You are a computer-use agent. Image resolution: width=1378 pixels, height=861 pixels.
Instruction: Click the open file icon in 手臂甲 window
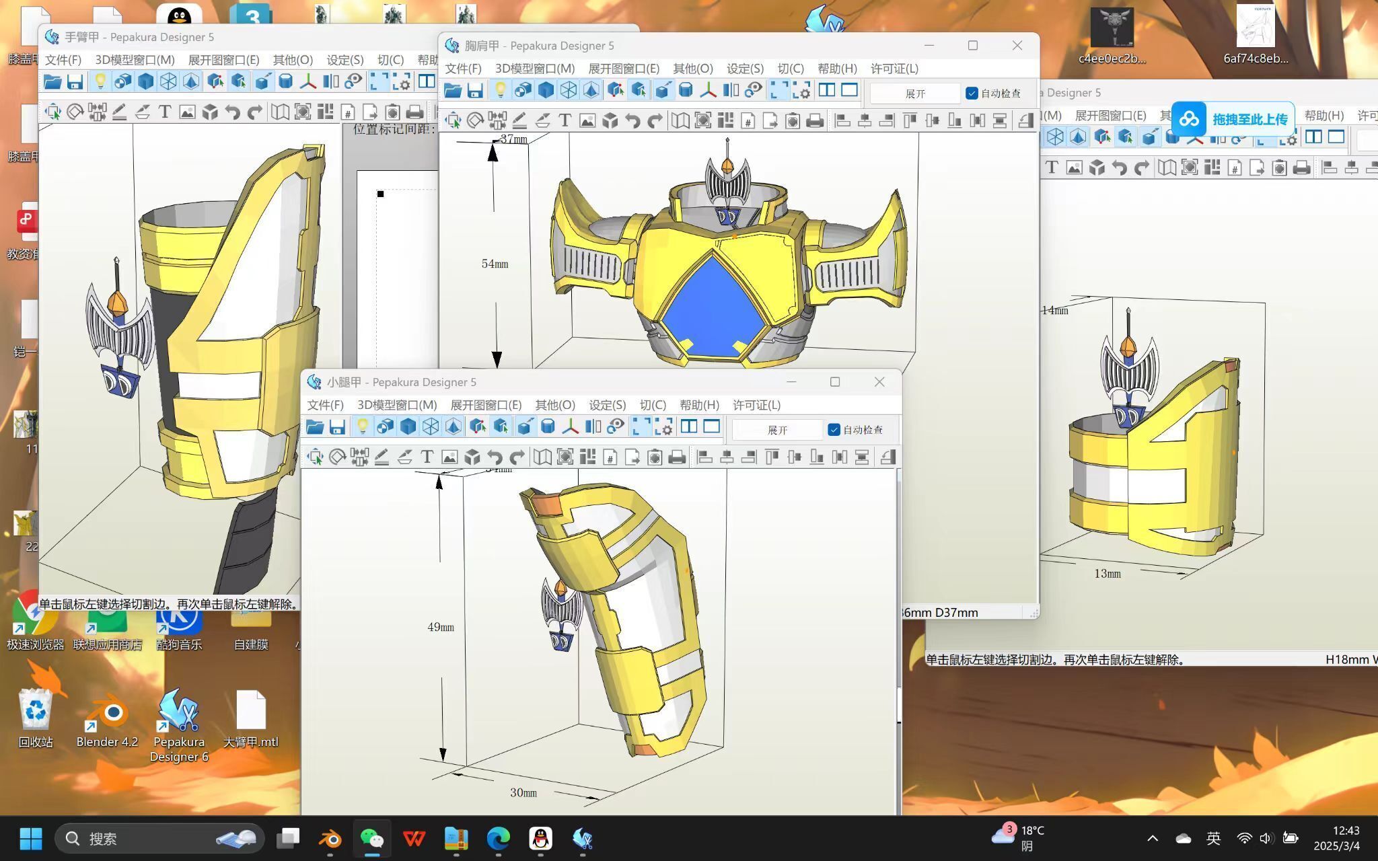tap(52, 81)
